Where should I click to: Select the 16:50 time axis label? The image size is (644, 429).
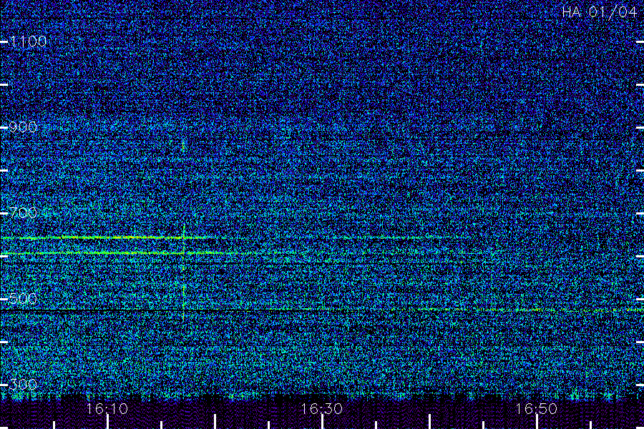[x=536, y=409]
